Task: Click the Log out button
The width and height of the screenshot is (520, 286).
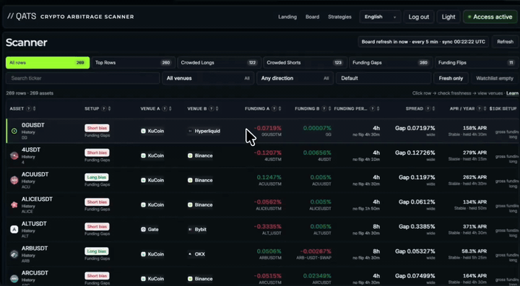Action: (x=418, y=17)
